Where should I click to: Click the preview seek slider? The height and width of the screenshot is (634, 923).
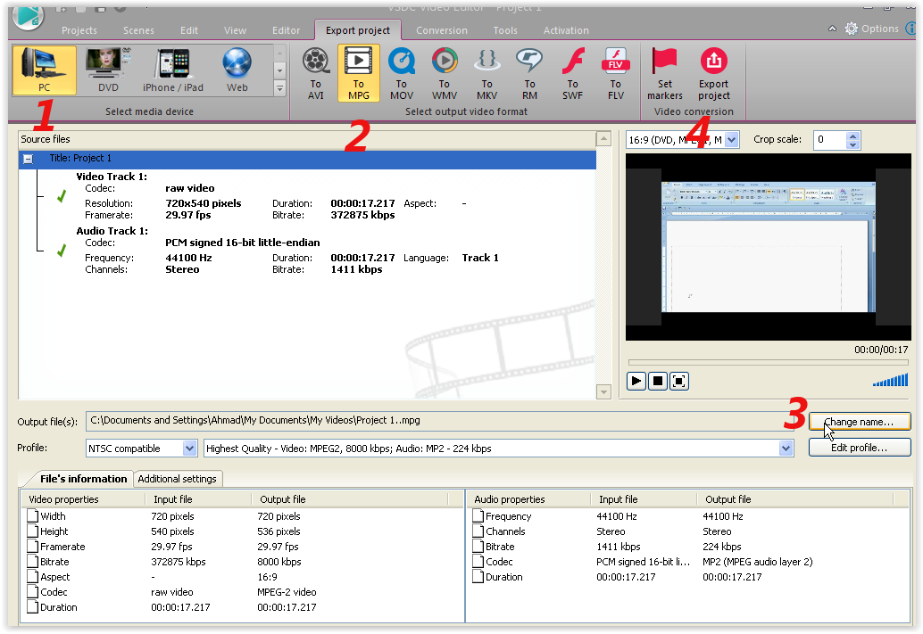click(768, 362)
